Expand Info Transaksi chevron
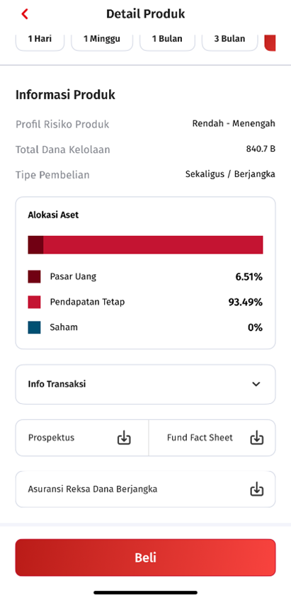This screenshot has width=291, height=600. 256,384
